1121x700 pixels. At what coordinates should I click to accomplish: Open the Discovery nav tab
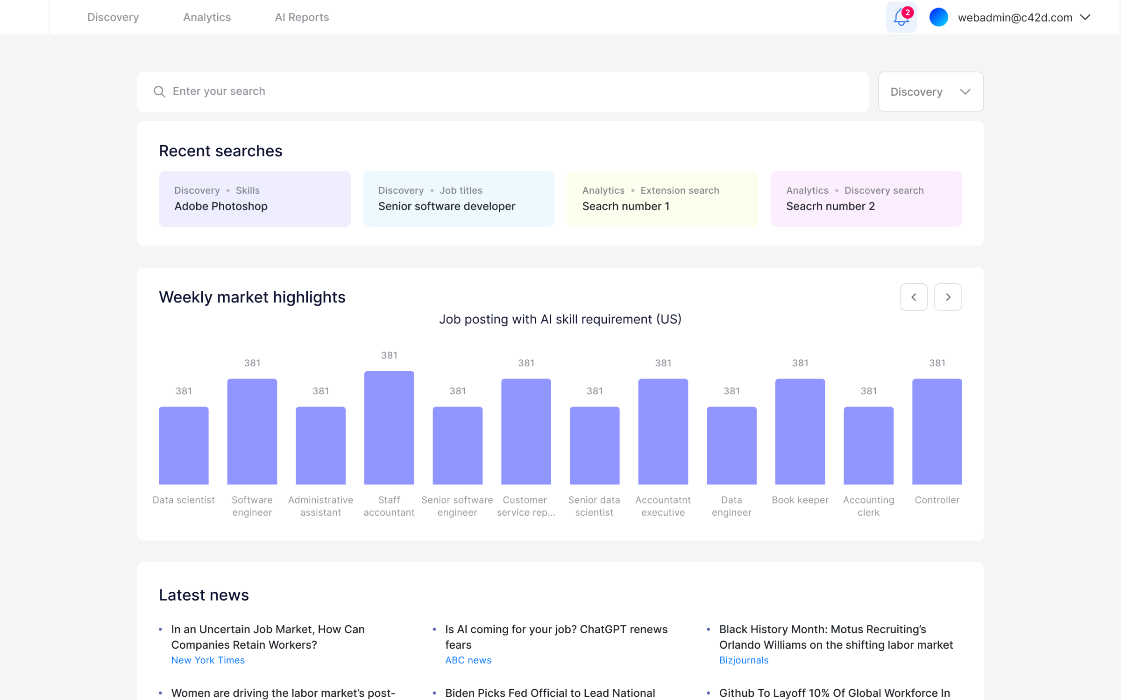(x=113, y=17)
